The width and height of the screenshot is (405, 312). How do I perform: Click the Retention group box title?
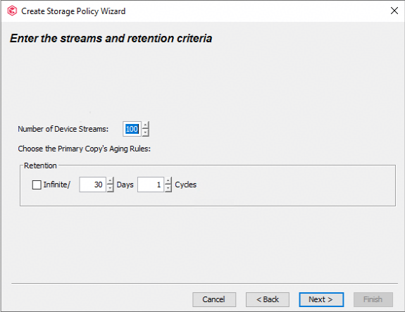[40, 166]
